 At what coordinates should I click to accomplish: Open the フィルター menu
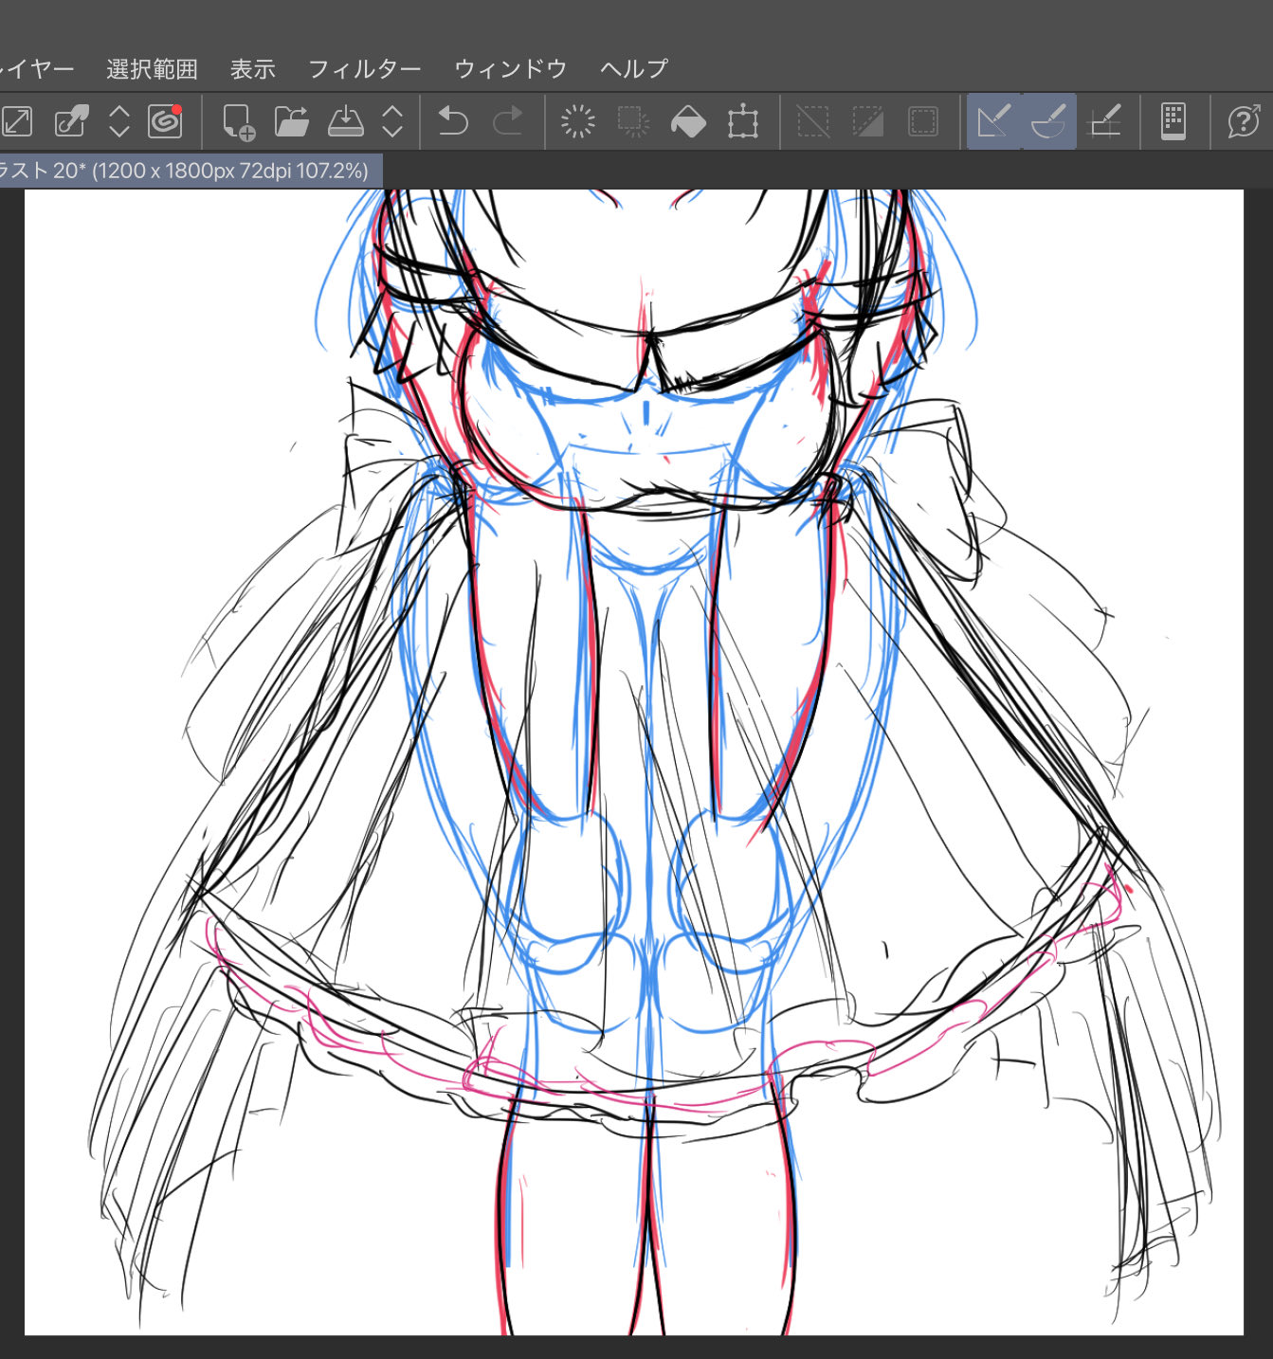coord(364,69)
